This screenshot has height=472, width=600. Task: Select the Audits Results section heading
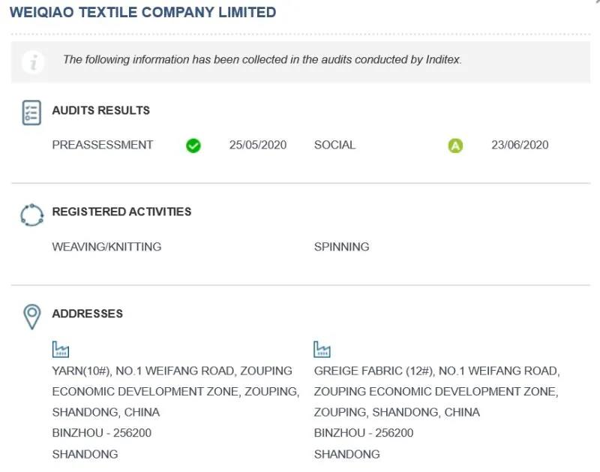[100, 110]
